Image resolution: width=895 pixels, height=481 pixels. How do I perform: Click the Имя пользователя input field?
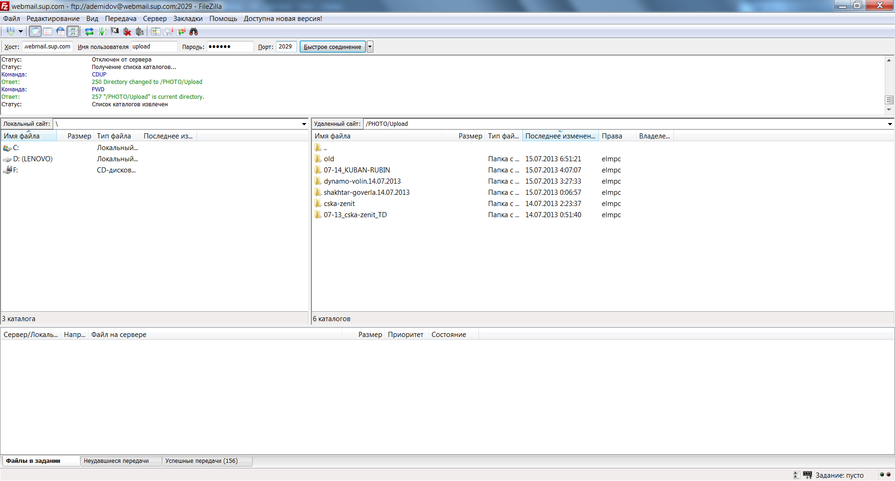pos(154,47)
